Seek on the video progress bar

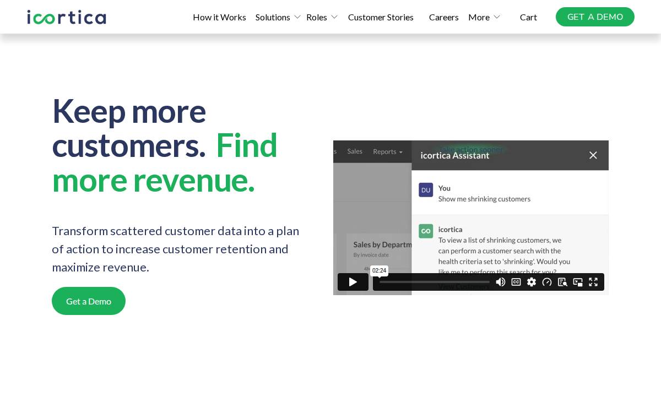tap(435, 282)
